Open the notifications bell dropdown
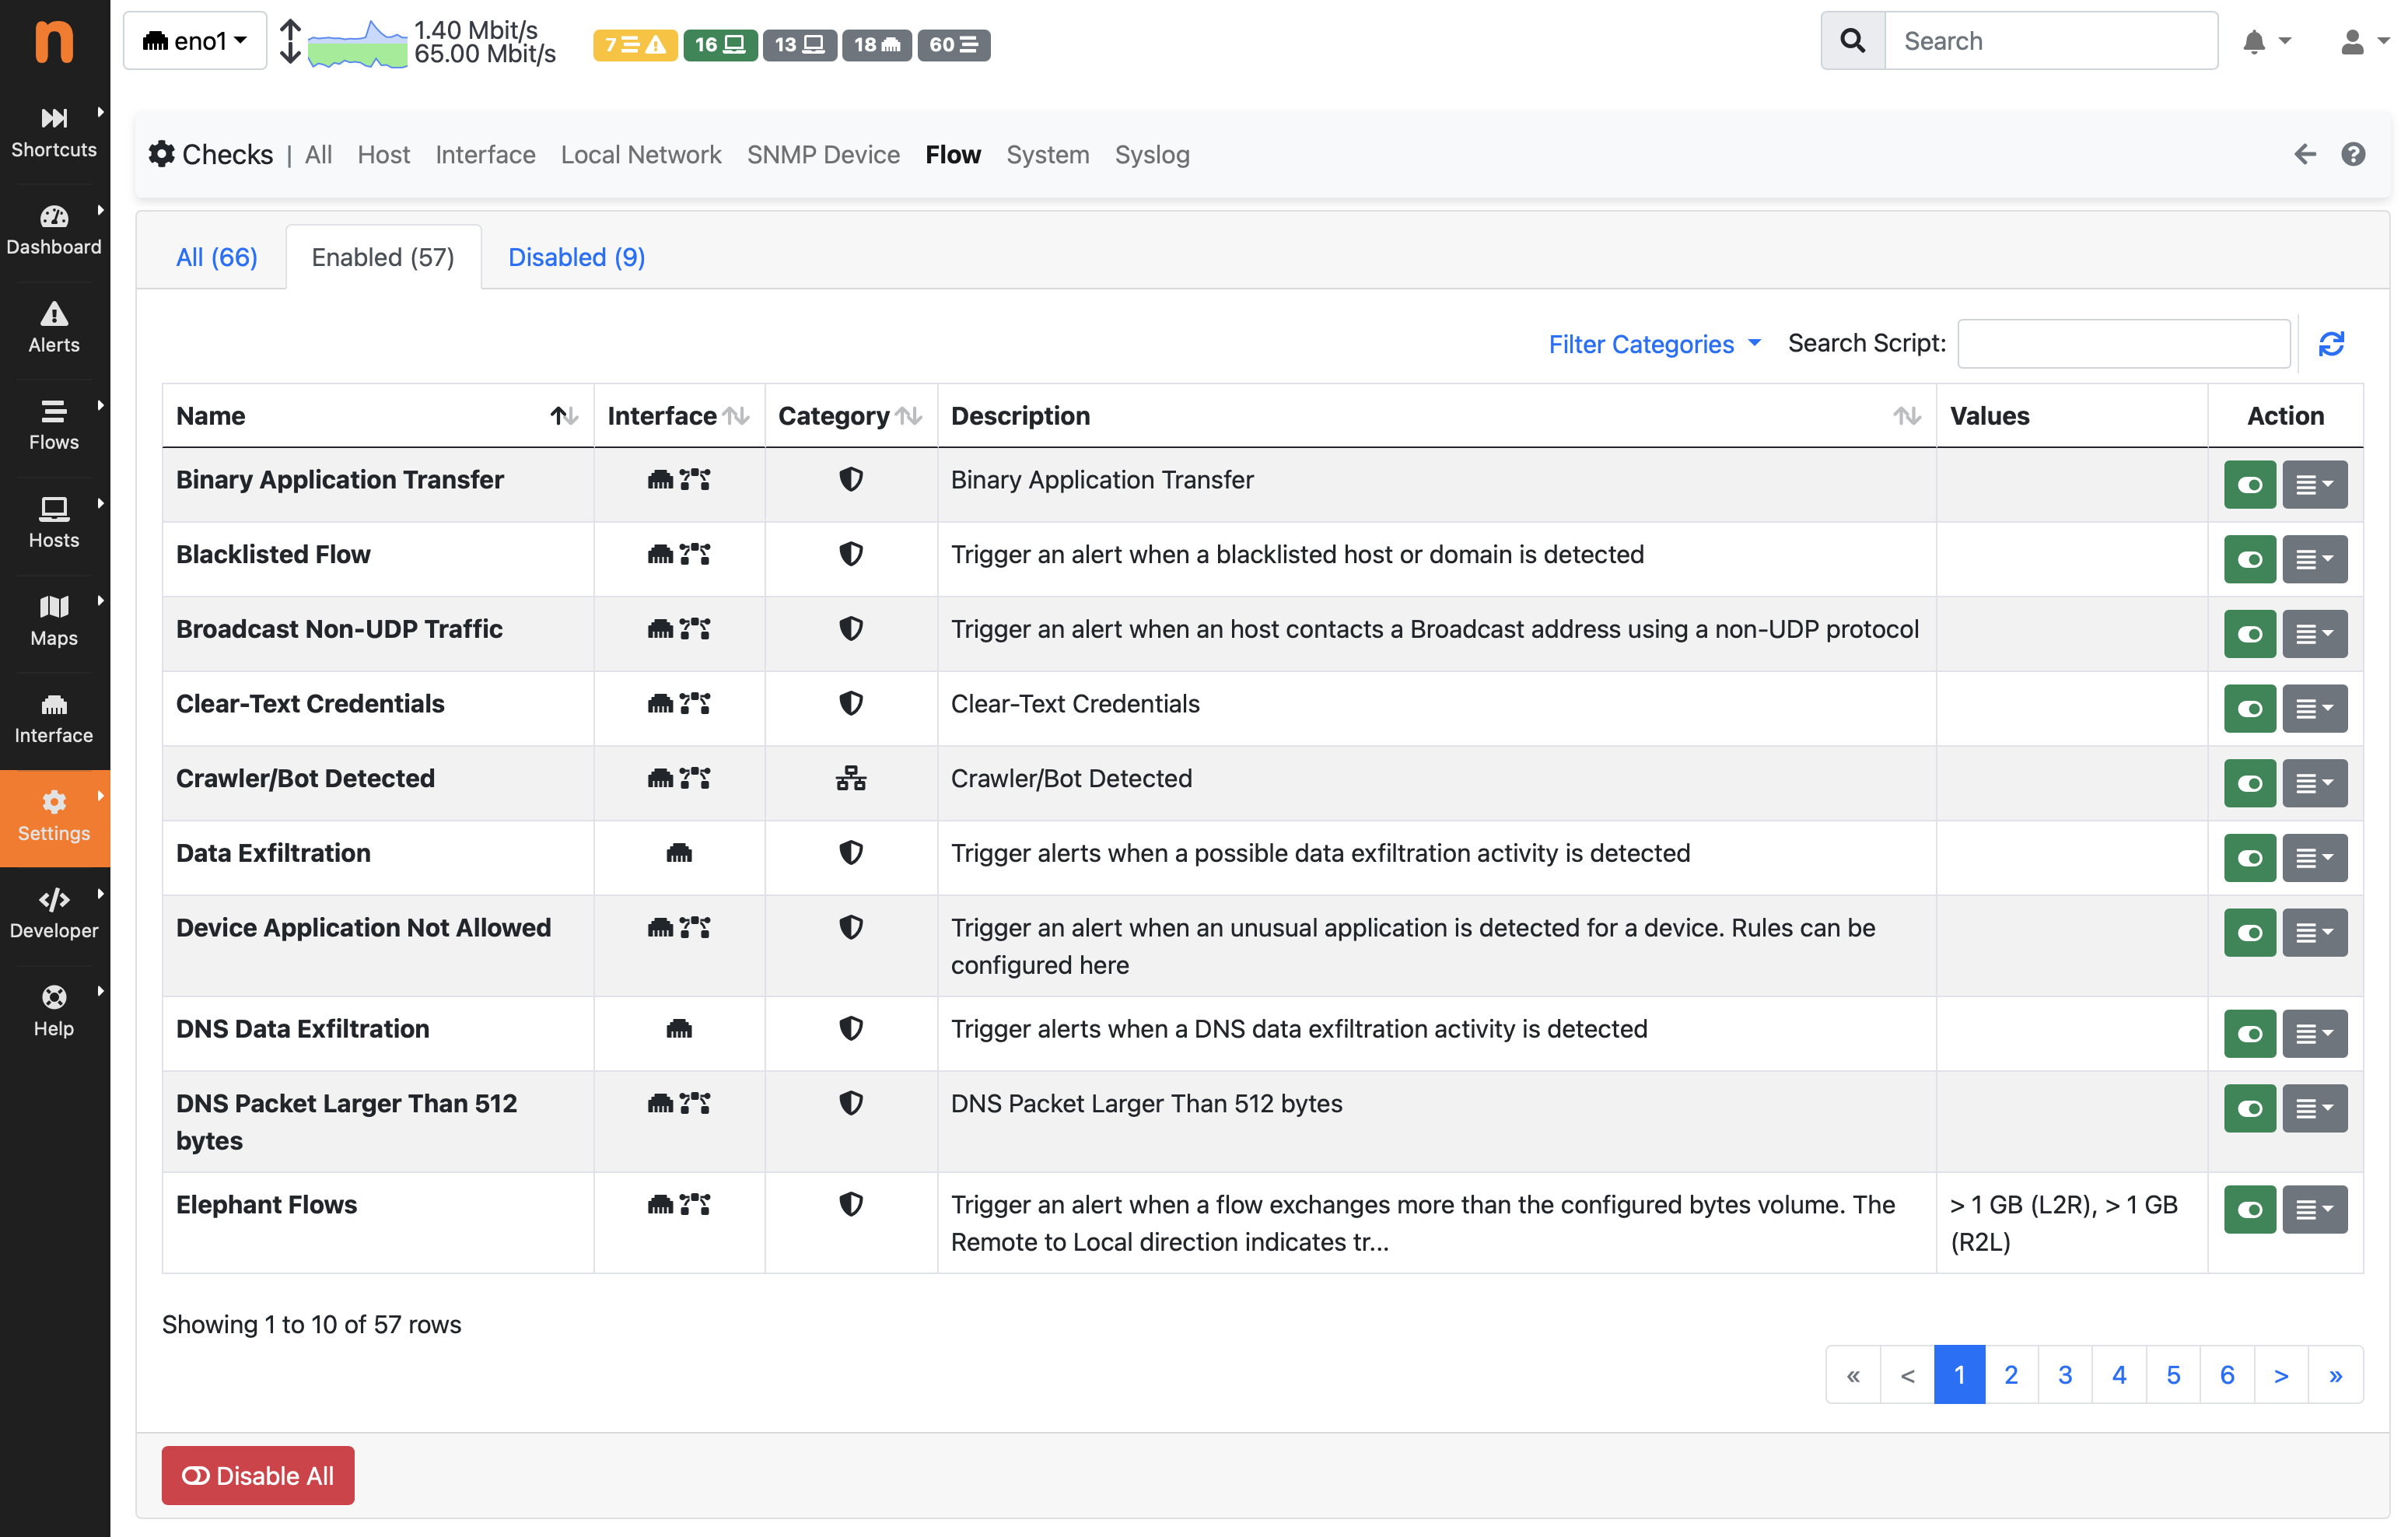This screenshot has width=2408, height=1537. click(2266, 42)
